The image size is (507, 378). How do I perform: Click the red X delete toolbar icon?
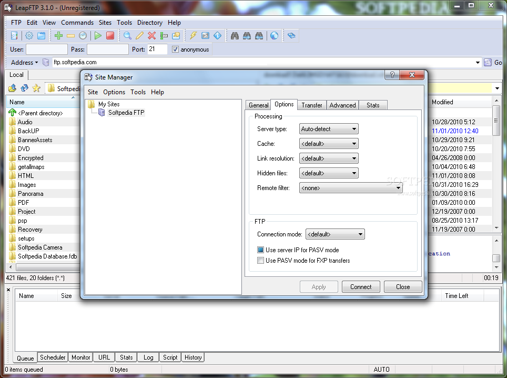pyautogui.click(x=151, y=36)
